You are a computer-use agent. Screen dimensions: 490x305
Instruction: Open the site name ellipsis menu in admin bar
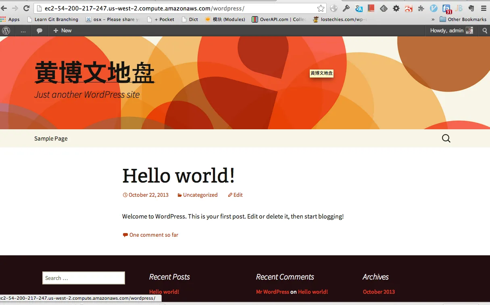(x=23, y=31)
